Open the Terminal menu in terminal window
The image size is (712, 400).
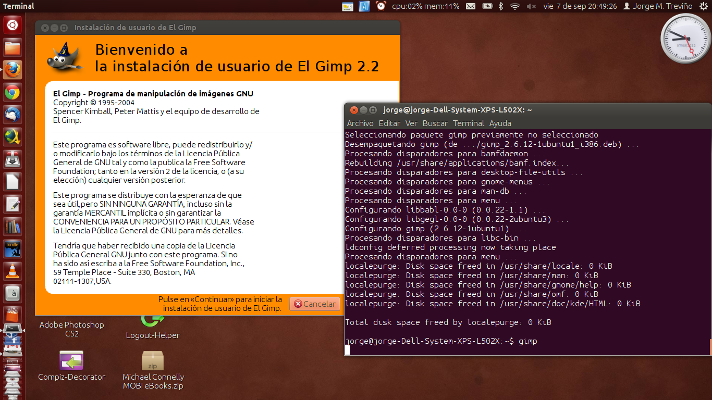point(469,123)
